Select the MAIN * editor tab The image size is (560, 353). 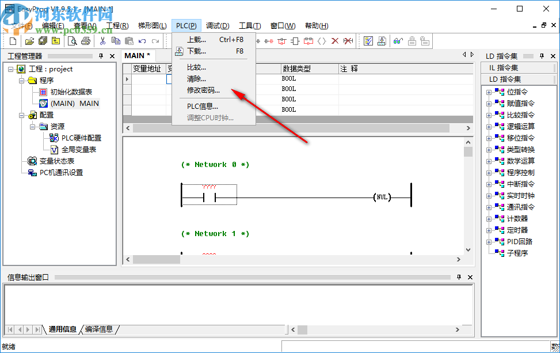[138, 56]
